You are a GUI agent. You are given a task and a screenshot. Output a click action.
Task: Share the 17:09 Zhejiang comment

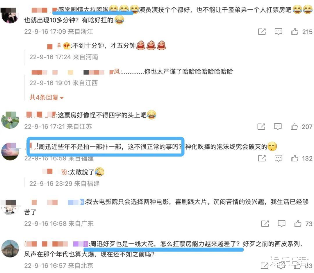click(262, 32)
